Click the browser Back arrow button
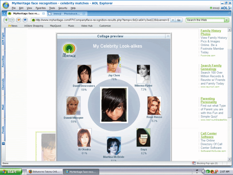Screen dimensions: 233x175 pos(6,20)
